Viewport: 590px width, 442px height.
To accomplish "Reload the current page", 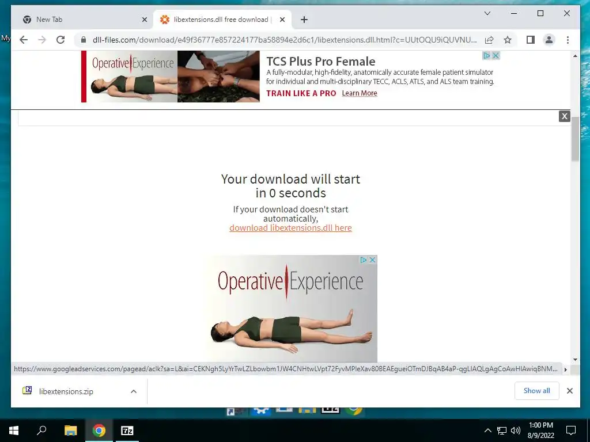I will click(x=60, y=40).
